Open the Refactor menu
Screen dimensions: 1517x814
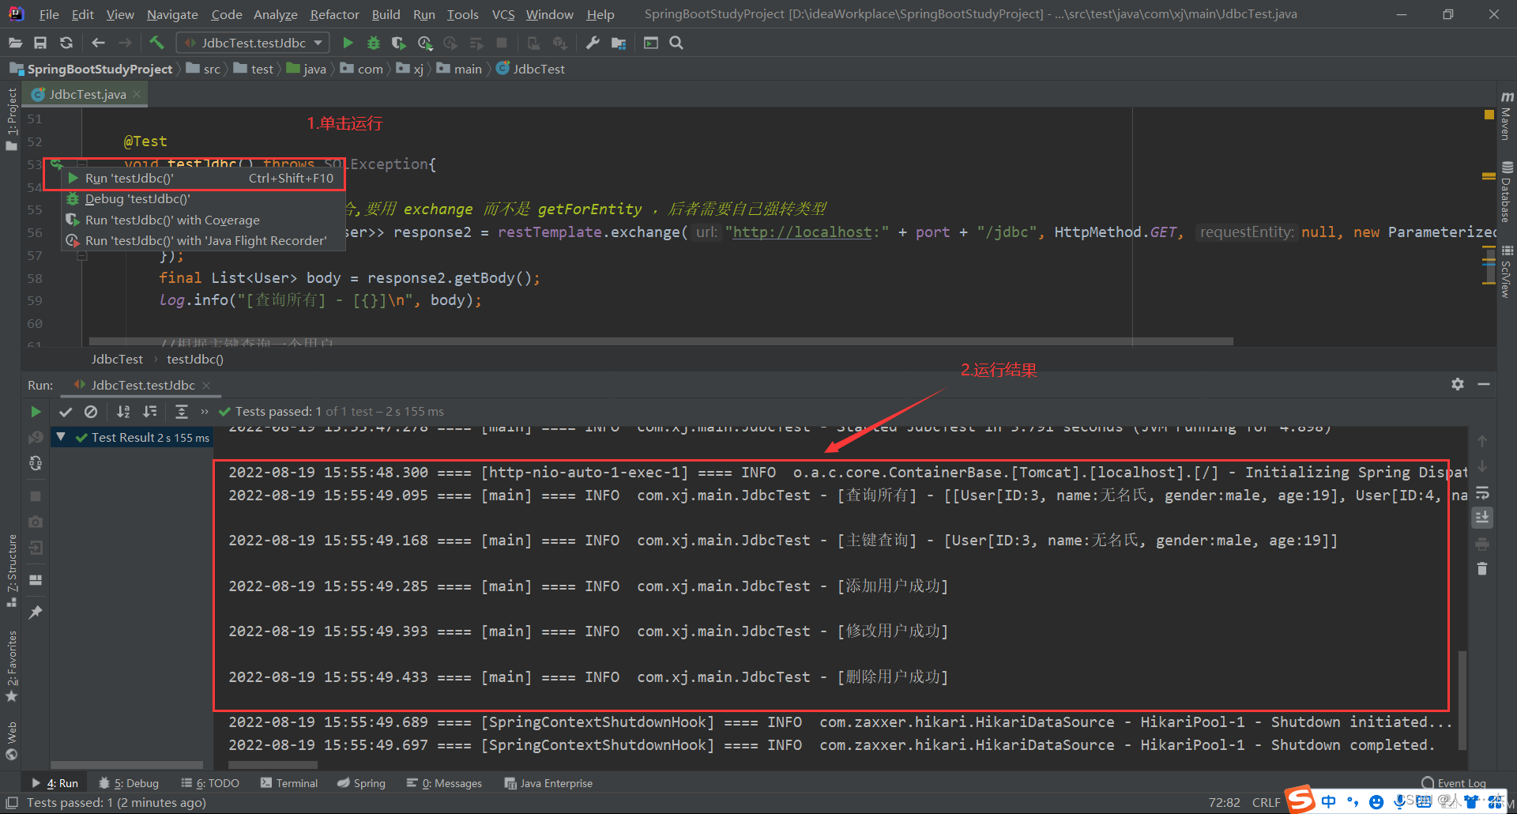[x=333, y=13]
